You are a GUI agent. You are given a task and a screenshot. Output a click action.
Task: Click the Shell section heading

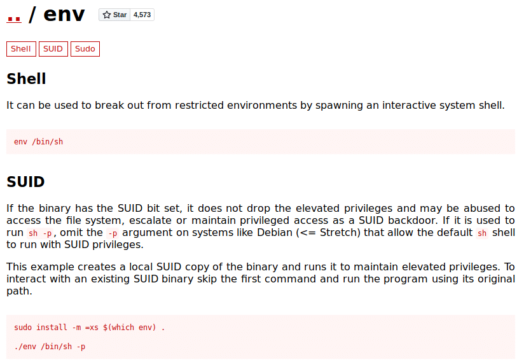point(27,79)
